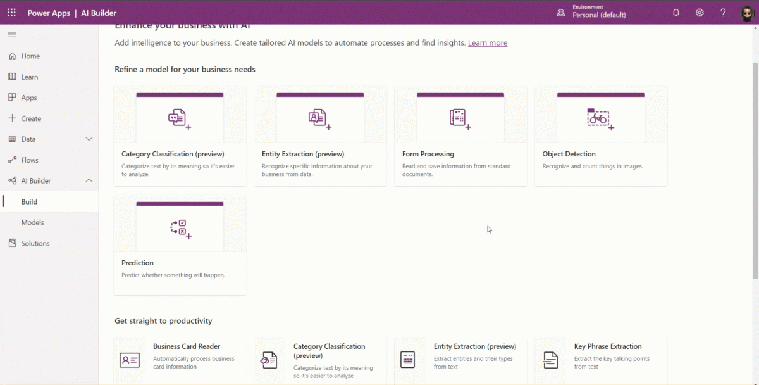This screenshot has height=385, width=759.
Task: Click the Entity Extraction model icon
Action: pos(320,118)
